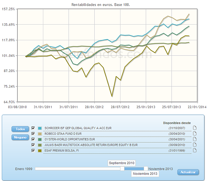Viewport: 207px width, 181px height.
Task: Open document icon for OYSTER-WORLD OPPORTUNITIES
Action: 195,139
